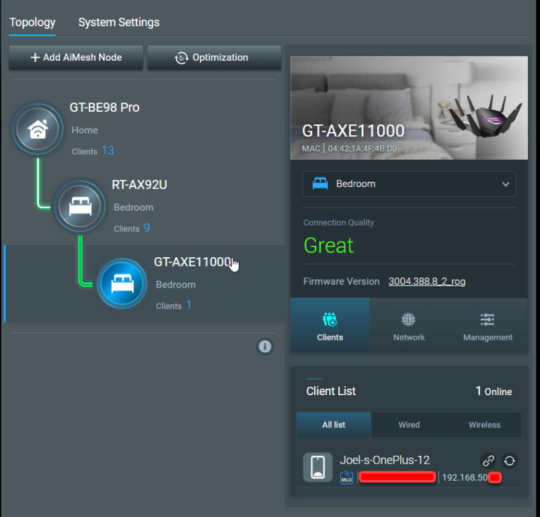Viewport: 540px width, 517px height.
Task: Click the Clients tab people icon
Action: (330, 320)
